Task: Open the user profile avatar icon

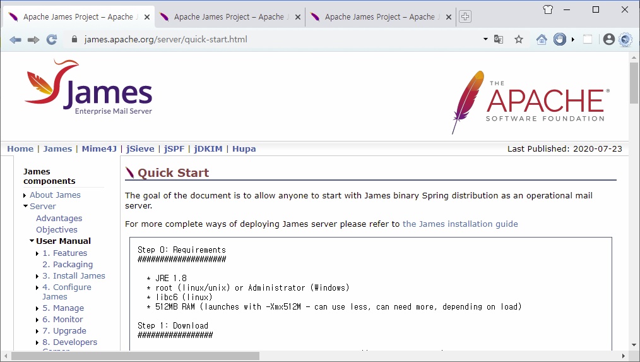Action: click(609, 39)
